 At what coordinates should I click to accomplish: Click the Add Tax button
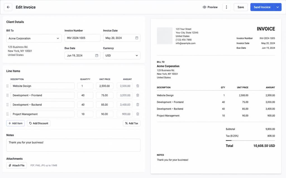(132, 123)
